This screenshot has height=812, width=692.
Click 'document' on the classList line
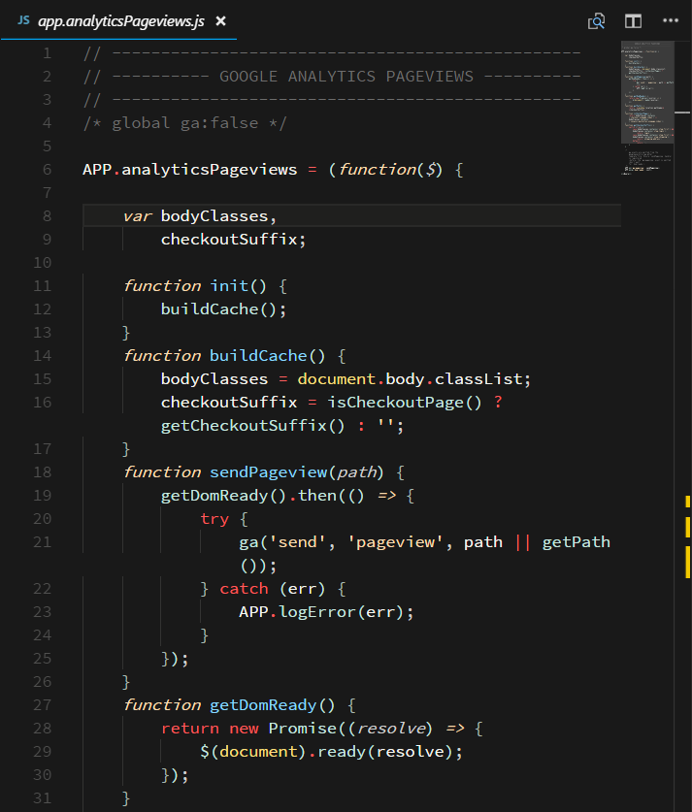pos(336,379)
